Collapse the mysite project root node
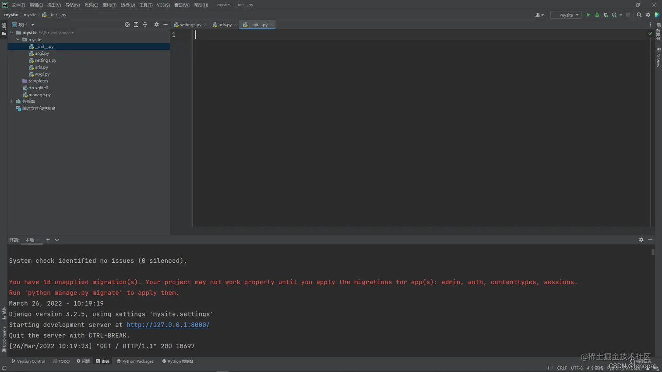Image resolution: width=662 pixels, height=372 pixels. coord(11,32)
